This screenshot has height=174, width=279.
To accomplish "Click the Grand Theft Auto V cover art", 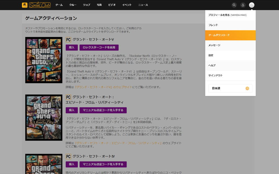I will 44,60.
